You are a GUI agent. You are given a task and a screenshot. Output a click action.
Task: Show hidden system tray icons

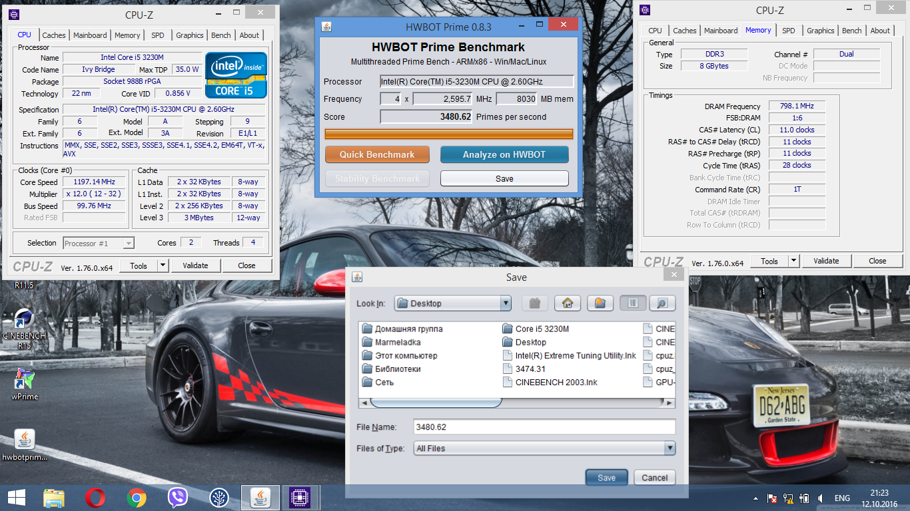(x=756, y=498)
